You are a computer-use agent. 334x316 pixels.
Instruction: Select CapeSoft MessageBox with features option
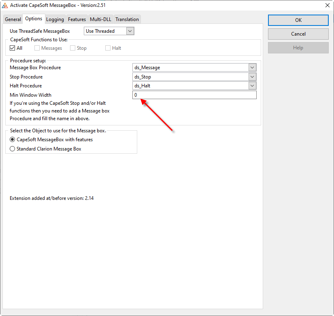click(x=13, y=140)
